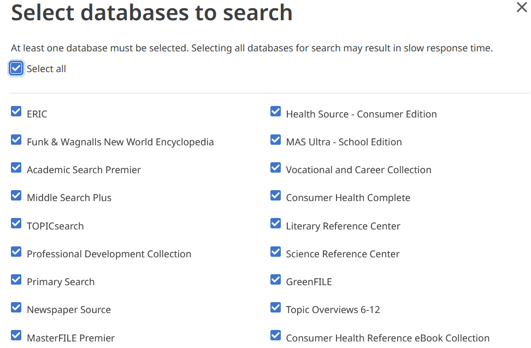Uncheck Academic Search Premier checkbox
531x348 pixels.
click(x=16, y=167)
